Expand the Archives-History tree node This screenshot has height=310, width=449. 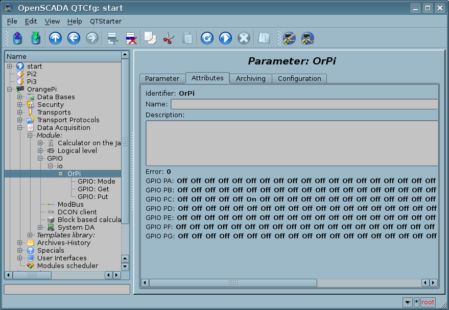click(x=20, y=243)
